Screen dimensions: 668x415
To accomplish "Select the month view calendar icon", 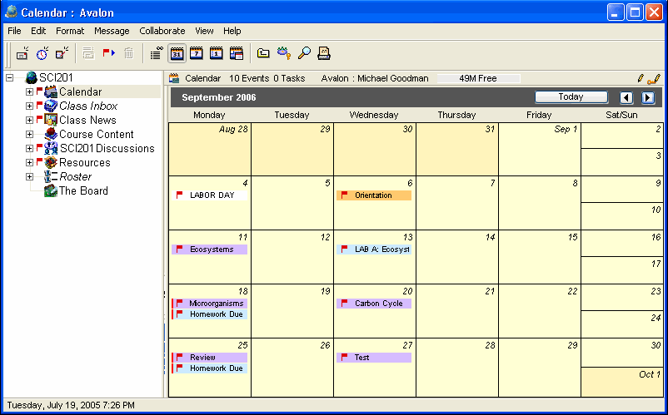I will pyautogui.click(x=177, y=53).
